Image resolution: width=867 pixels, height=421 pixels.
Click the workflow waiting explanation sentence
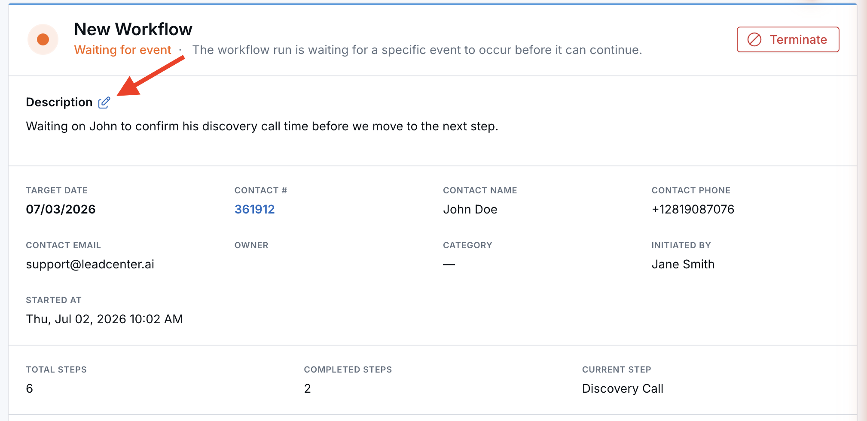[x=417, y=50]
